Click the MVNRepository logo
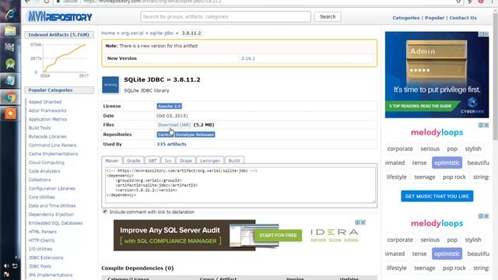Viewport: 498px width, 280px height. tap(60, 16)
